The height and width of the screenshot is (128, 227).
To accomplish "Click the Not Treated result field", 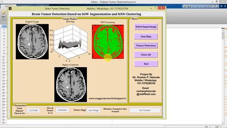I will click(145, 110).
